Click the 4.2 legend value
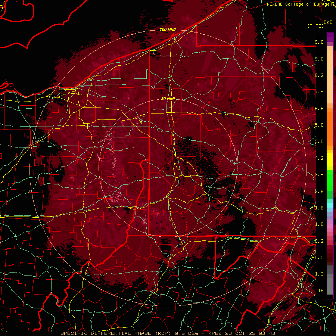The height and width of the screenshot is (336, 336). [319, 158]
